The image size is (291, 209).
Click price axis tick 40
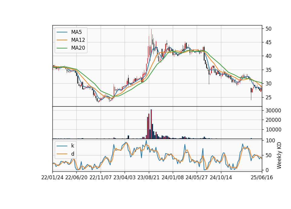pyautogui.click(x=269, y=56)
